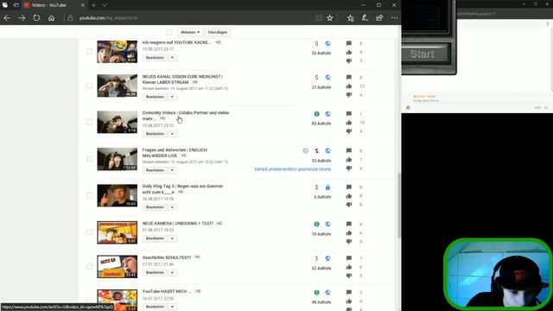Open title 'NEUE KAMERA | UNBOXING + TEST!'

tap(178, 223)
